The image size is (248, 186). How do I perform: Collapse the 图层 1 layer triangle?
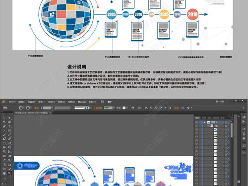[x=205, y=122]
